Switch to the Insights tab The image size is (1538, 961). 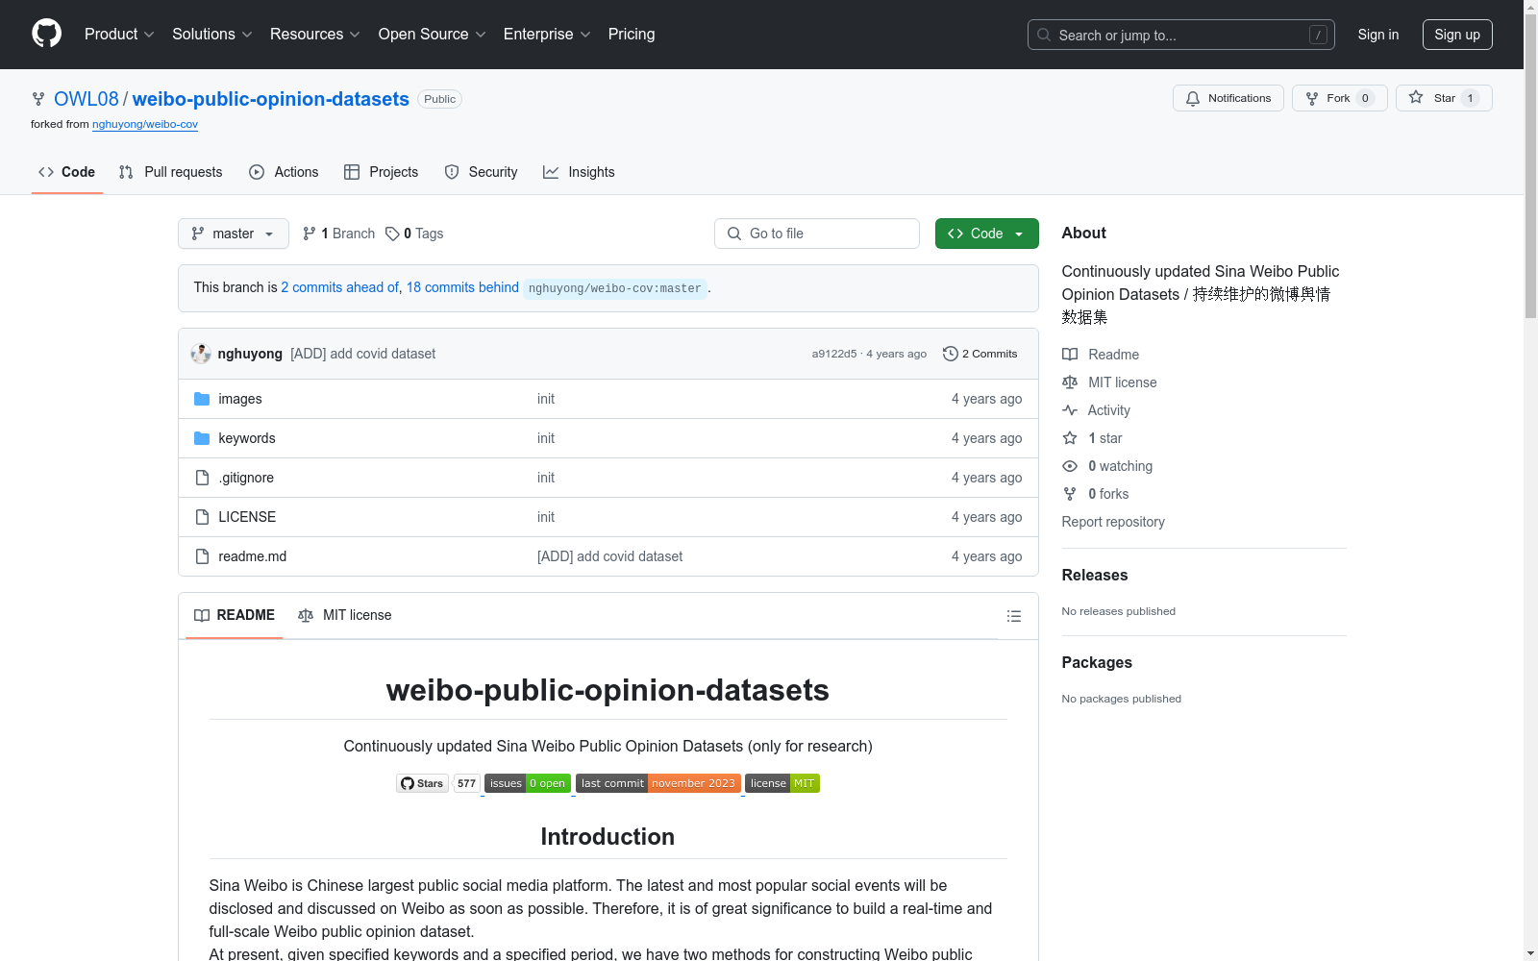tap(579, 172)
